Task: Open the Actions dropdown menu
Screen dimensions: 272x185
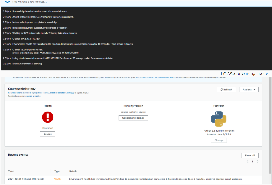Action: click(x=249, y=90)
